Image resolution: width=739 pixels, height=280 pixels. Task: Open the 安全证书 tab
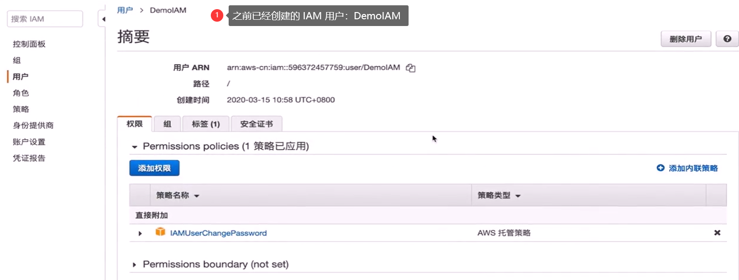pyautogui.click(x=257, y=124)
